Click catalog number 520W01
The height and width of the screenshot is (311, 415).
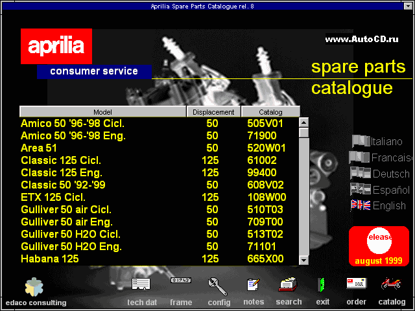[x=267, y=148]
